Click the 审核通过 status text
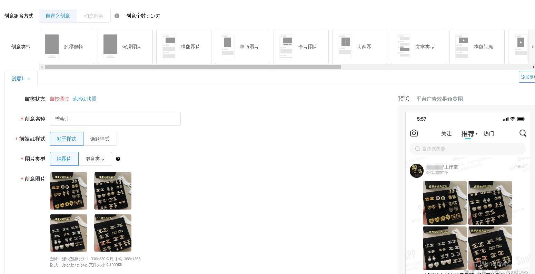This screenshot has height=274, width=535. click(x=59, y=99)
